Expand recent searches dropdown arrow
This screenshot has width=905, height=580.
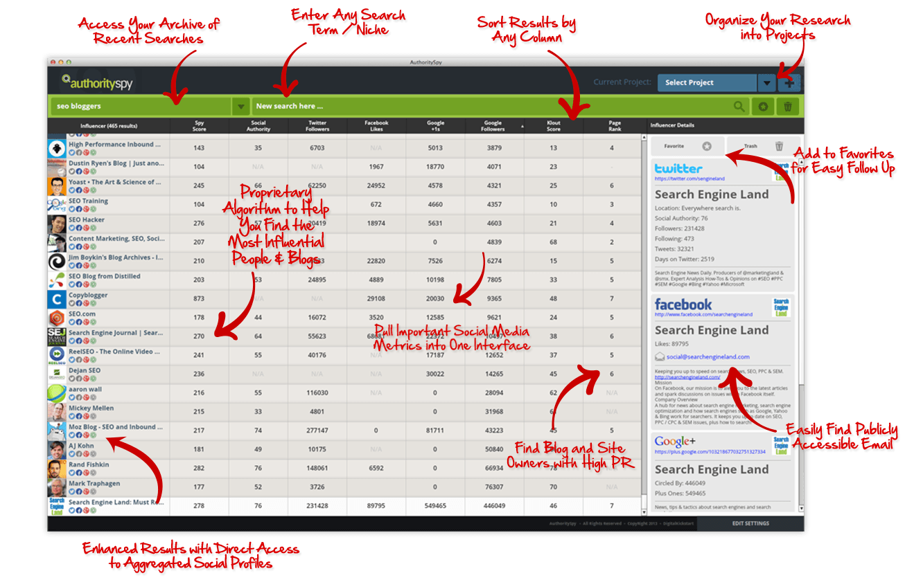point(240,107)
